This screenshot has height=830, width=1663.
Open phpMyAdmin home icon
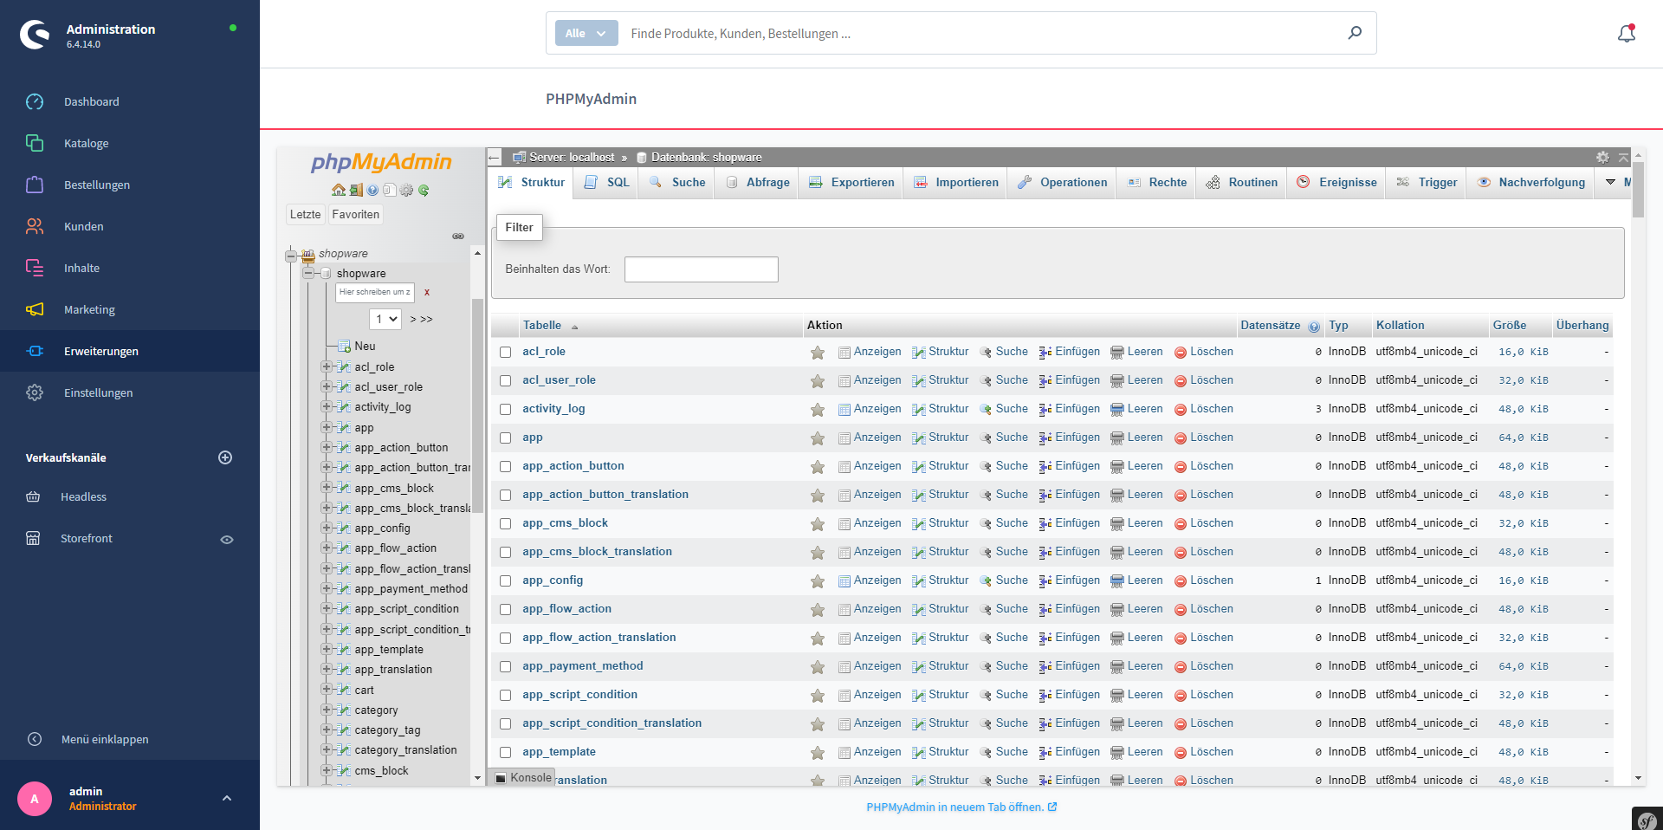339,191
